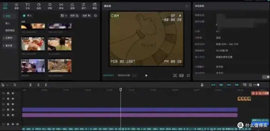Open the aspect ratio button in player
The height and width of the screenshot is (131, 270).
click(181, 75)
